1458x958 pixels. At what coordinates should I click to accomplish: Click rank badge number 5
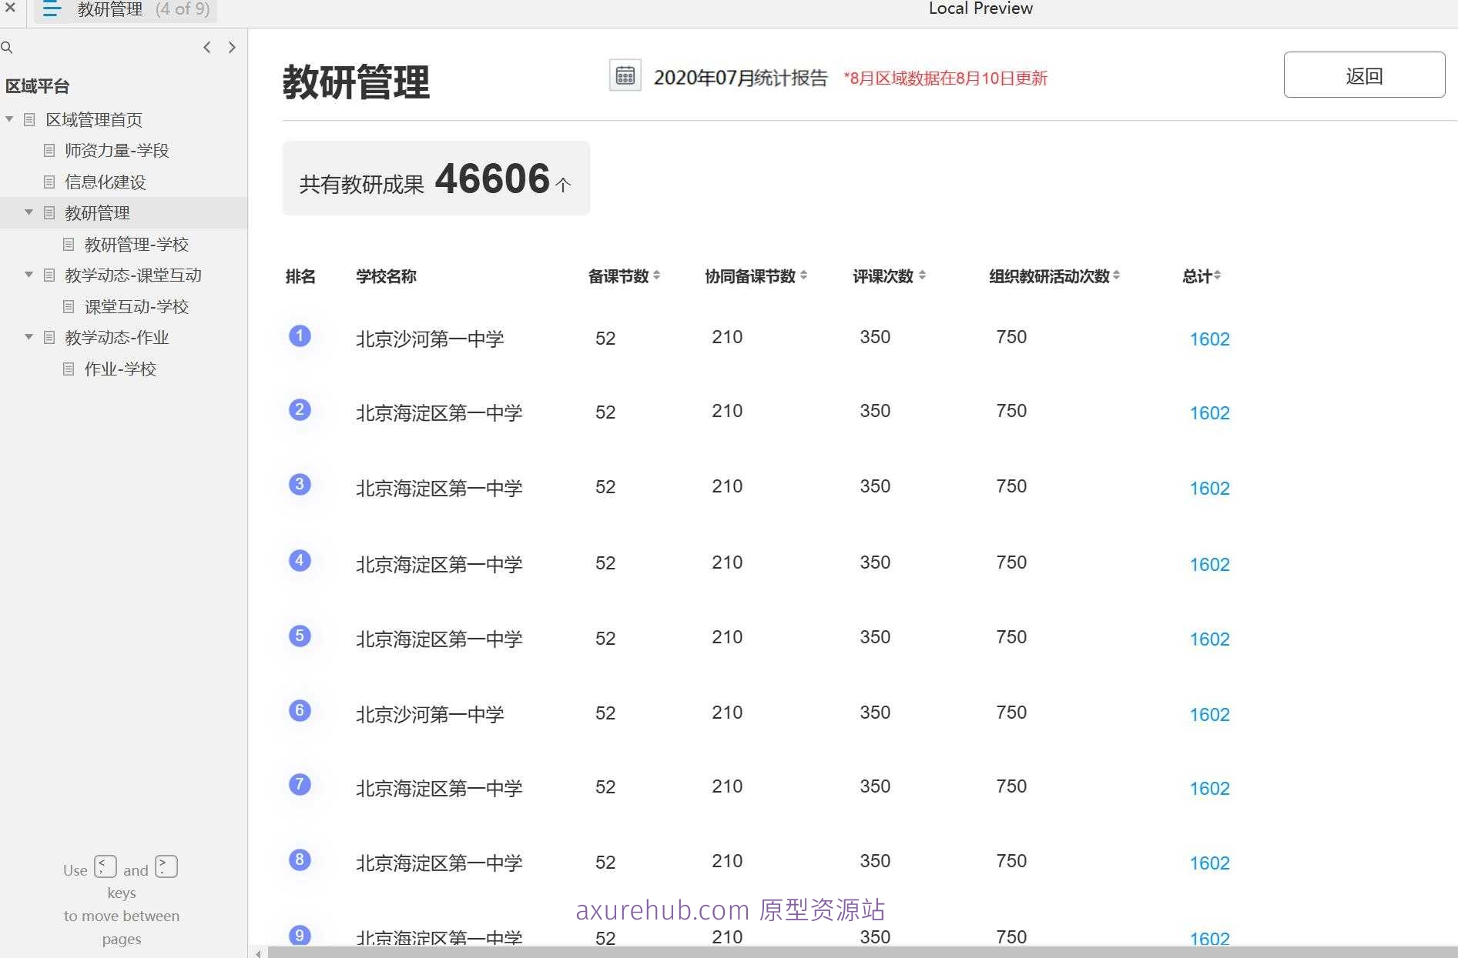[300, 636]
